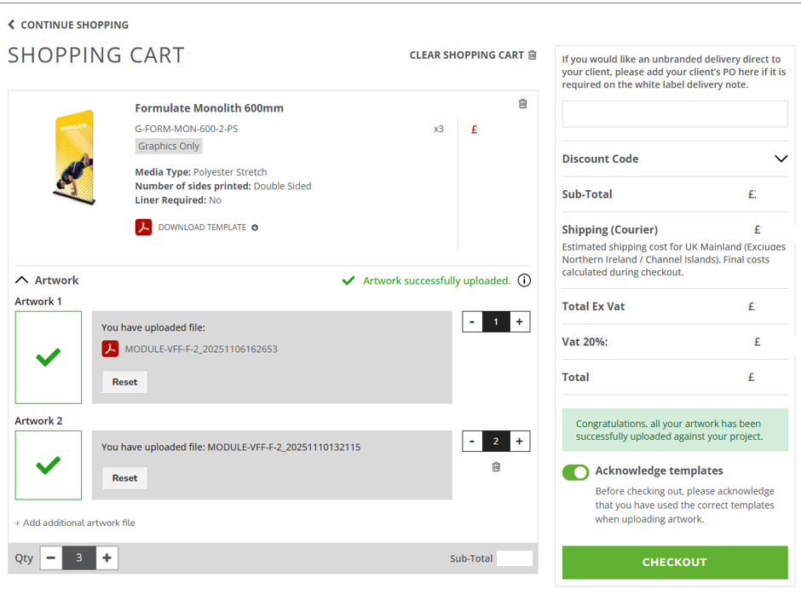The width and height of the screenshot is (801, 601).
Task: Expand the Discount Code section
Action: click(x=781, y=159)
